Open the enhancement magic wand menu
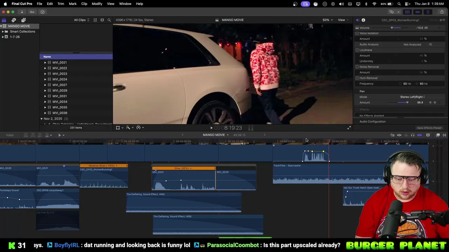Screen dimensions: 449x252 click(129, 128)
